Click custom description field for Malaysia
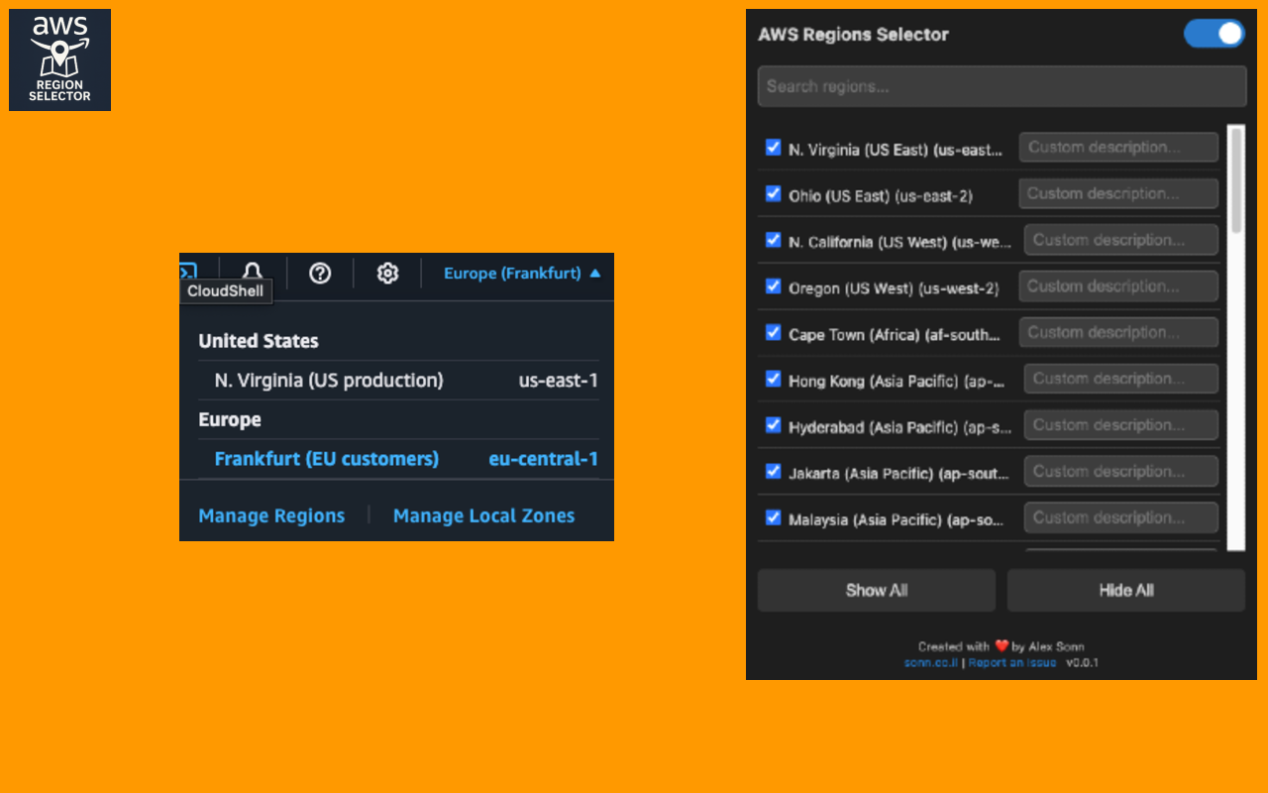This screenshot has height=793, width=1268. [1121, 517]
